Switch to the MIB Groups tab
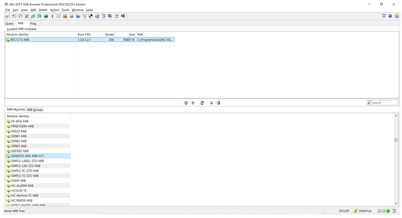402x218 pixels. 35,110
